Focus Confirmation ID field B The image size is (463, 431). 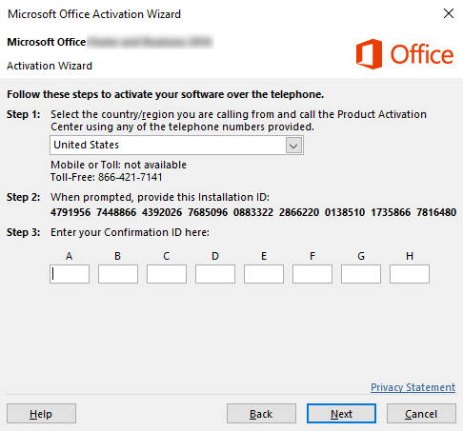point(118,274)
